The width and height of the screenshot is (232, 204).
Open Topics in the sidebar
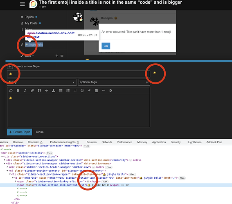pos(29,17)
